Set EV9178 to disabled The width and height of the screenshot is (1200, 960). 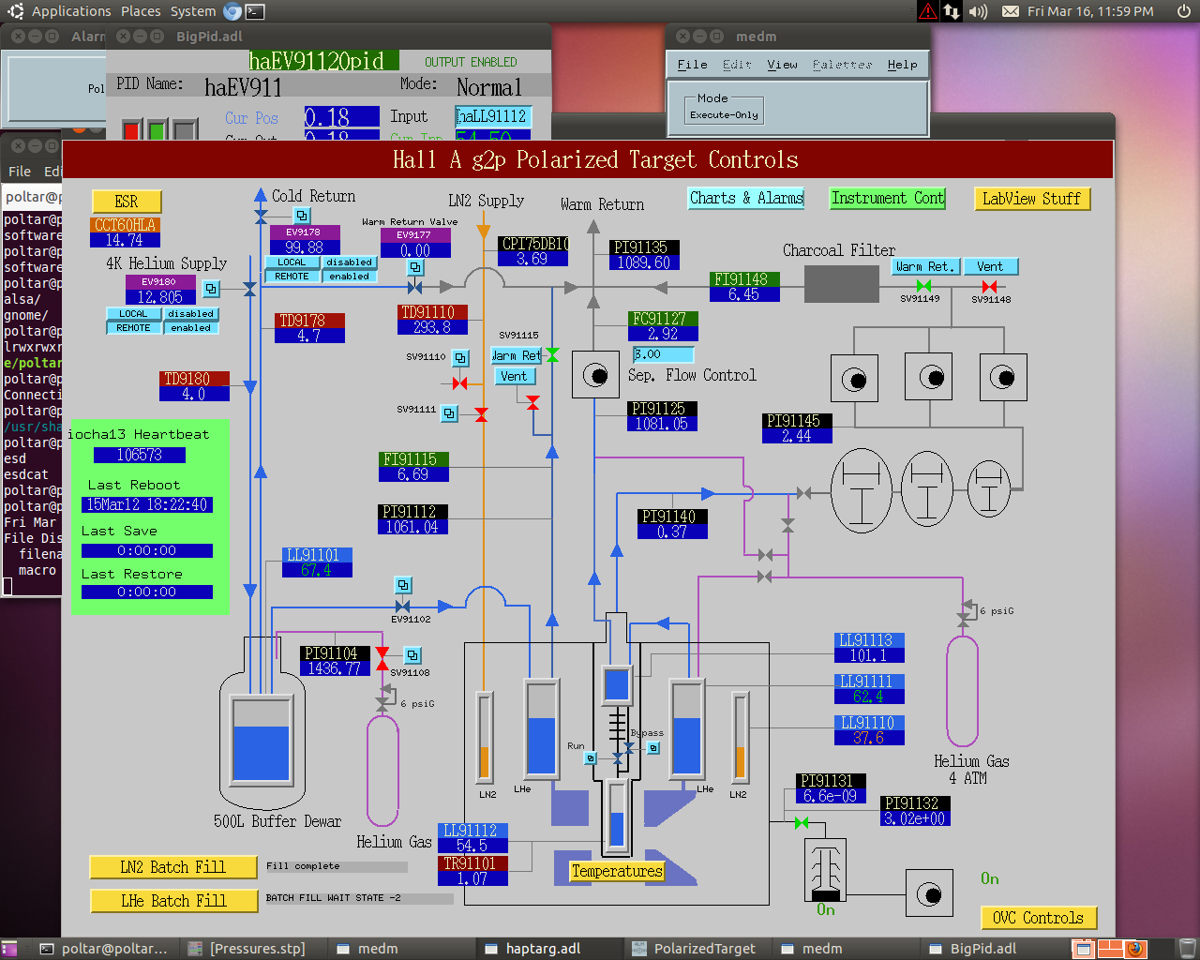pyautogui.click(x=350, y=262)
